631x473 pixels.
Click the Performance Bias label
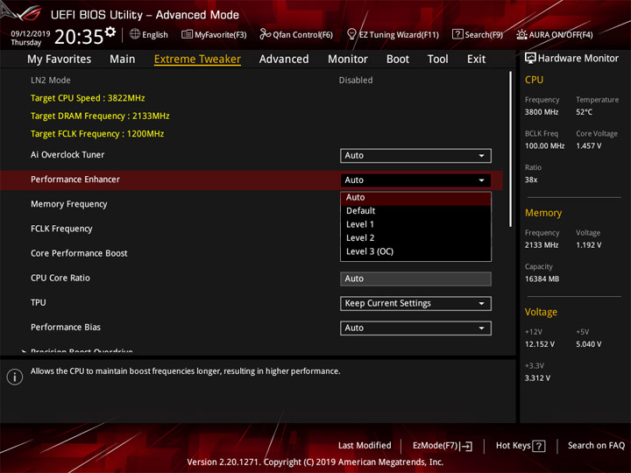coord(66,328)
